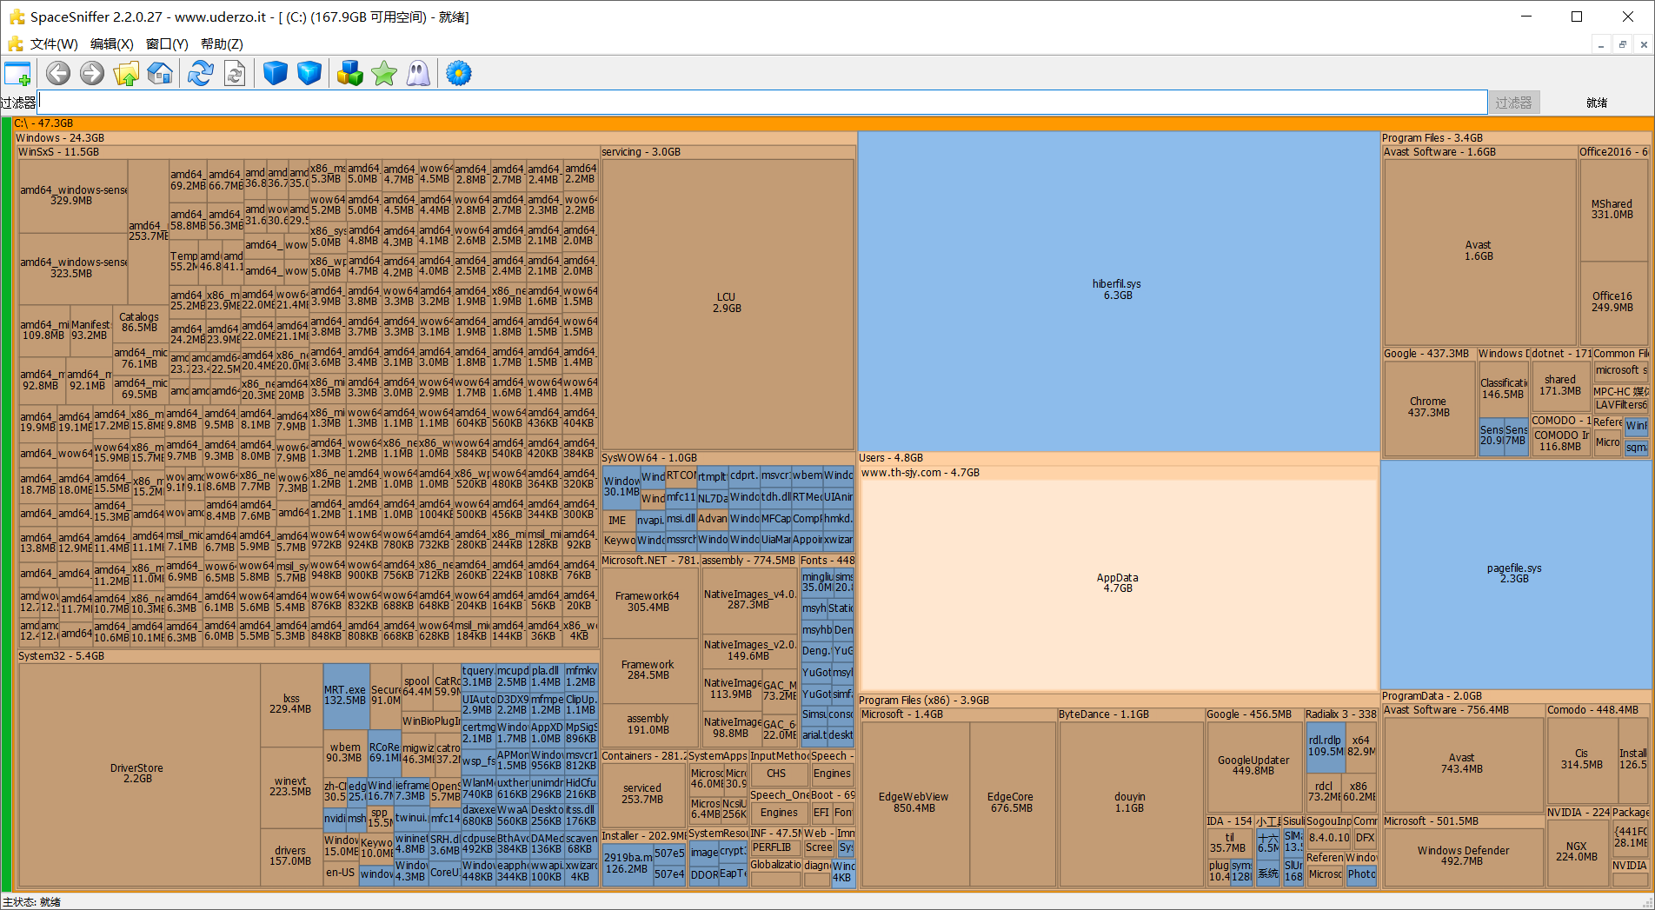Open the blue gear configuration icon
This screenshot has height=910, width=1655.
pyautogui.click(x=459, y=74)
